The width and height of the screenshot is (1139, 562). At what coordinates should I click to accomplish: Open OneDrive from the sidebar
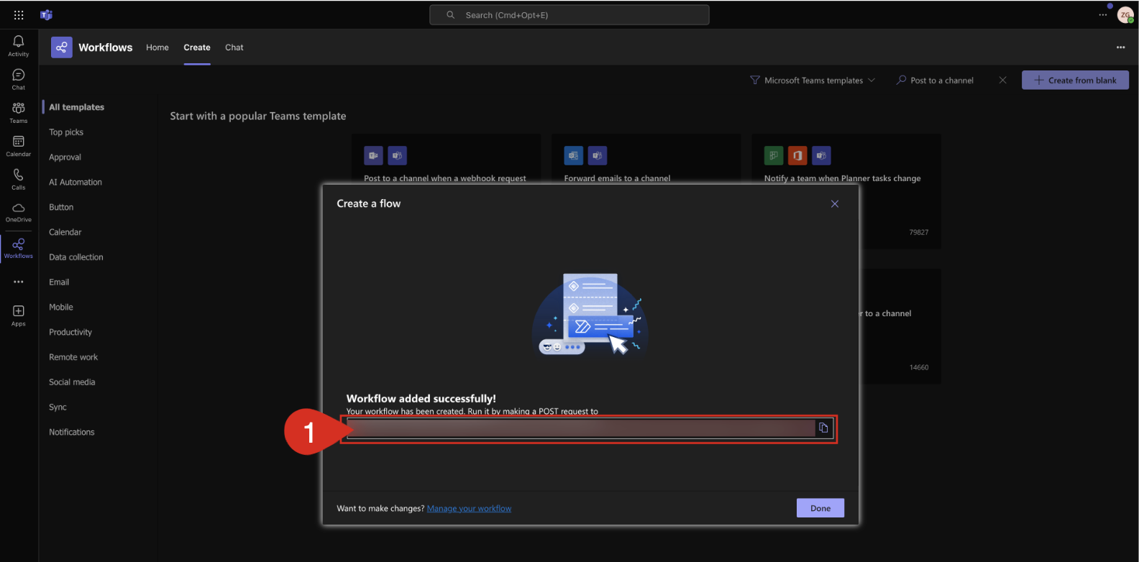[19, 212]
